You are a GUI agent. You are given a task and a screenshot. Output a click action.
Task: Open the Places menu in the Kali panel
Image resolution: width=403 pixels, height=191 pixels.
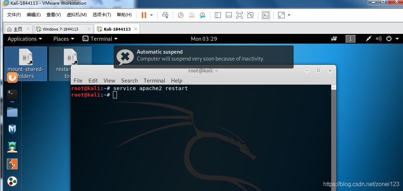click(64, 39)
